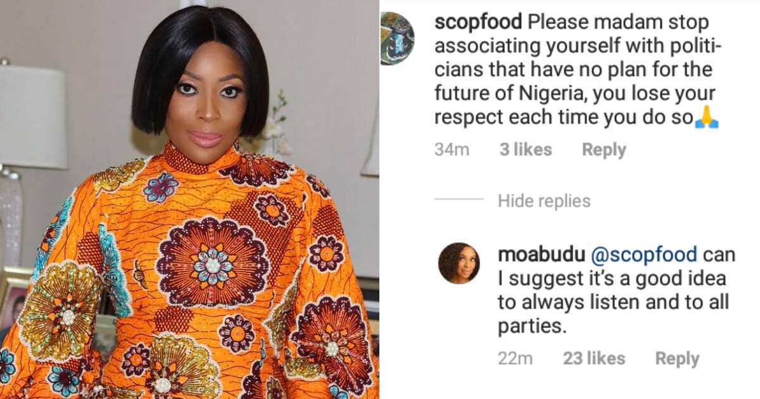Click the scopfood username
760x399 pixels.
[478, 22]
